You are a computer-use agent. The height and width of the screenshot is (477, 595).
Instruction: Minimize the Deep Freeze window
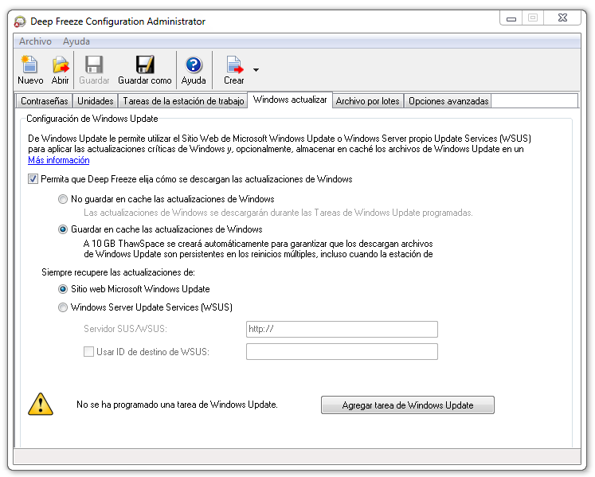tap(511, 18)
